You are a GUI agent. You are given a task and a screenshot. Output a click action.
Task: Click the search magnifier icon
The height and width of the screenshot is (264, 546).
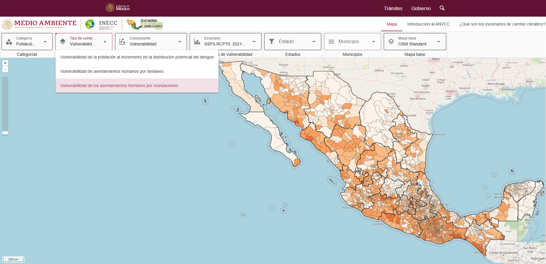(x=442, y=8)
